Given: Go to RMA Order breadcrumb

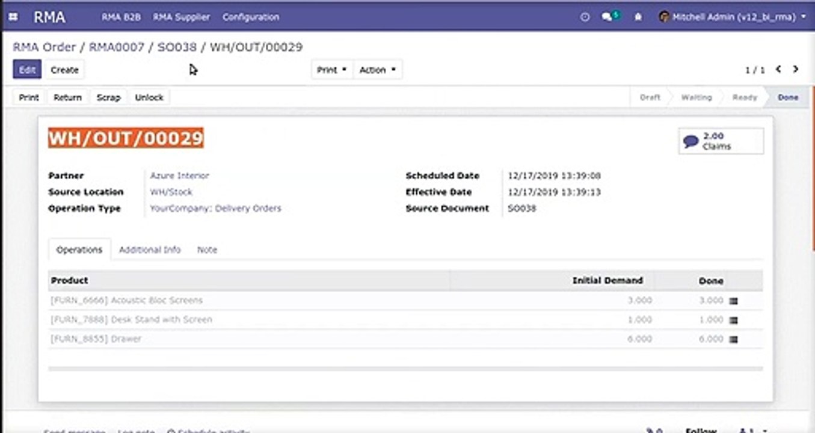Looking at the screenshot, I should coord(45,47).
